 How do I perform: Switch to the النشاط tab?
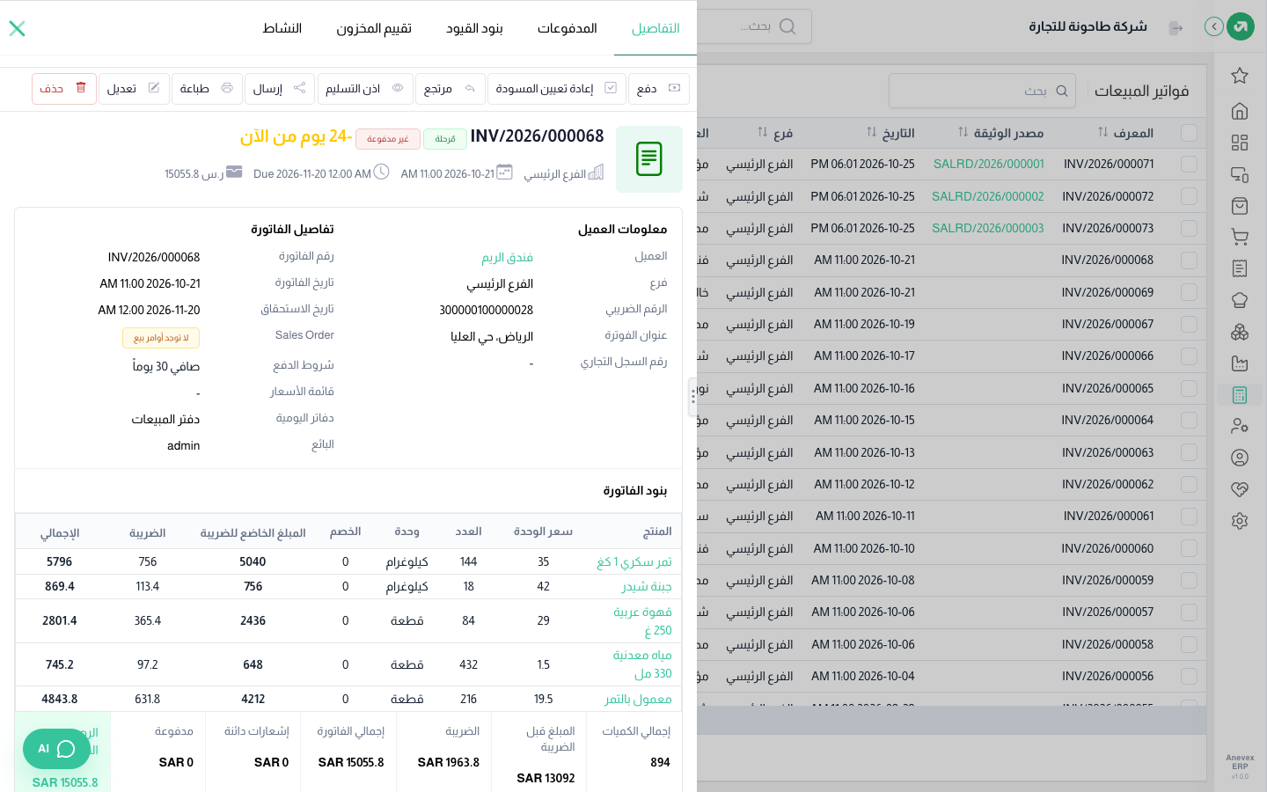282,28
